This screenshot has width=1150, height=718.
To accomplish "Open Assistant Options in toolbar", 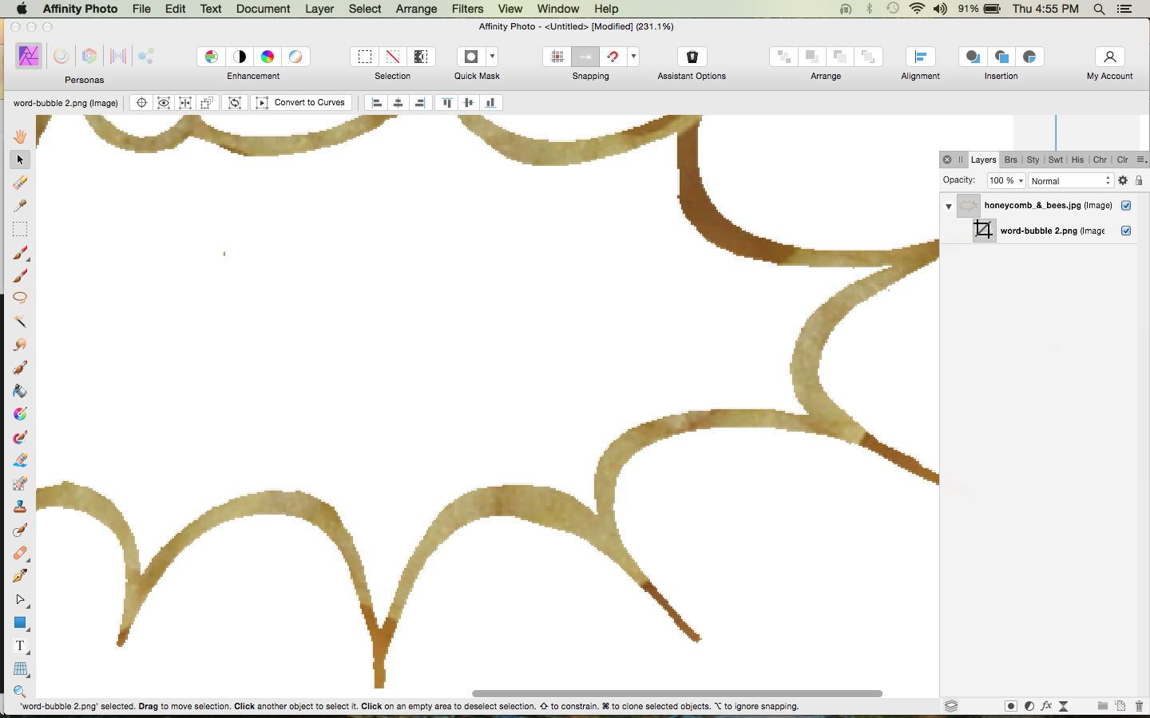I will 692,57.
